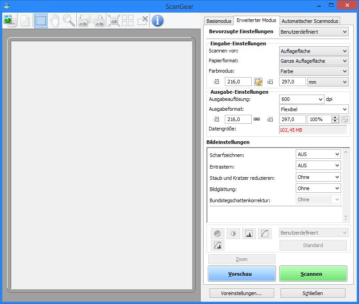The width and height of the screenshot is (359, 304).
Task: Click the final review icon below saturation
Action: tap(218, 245)
